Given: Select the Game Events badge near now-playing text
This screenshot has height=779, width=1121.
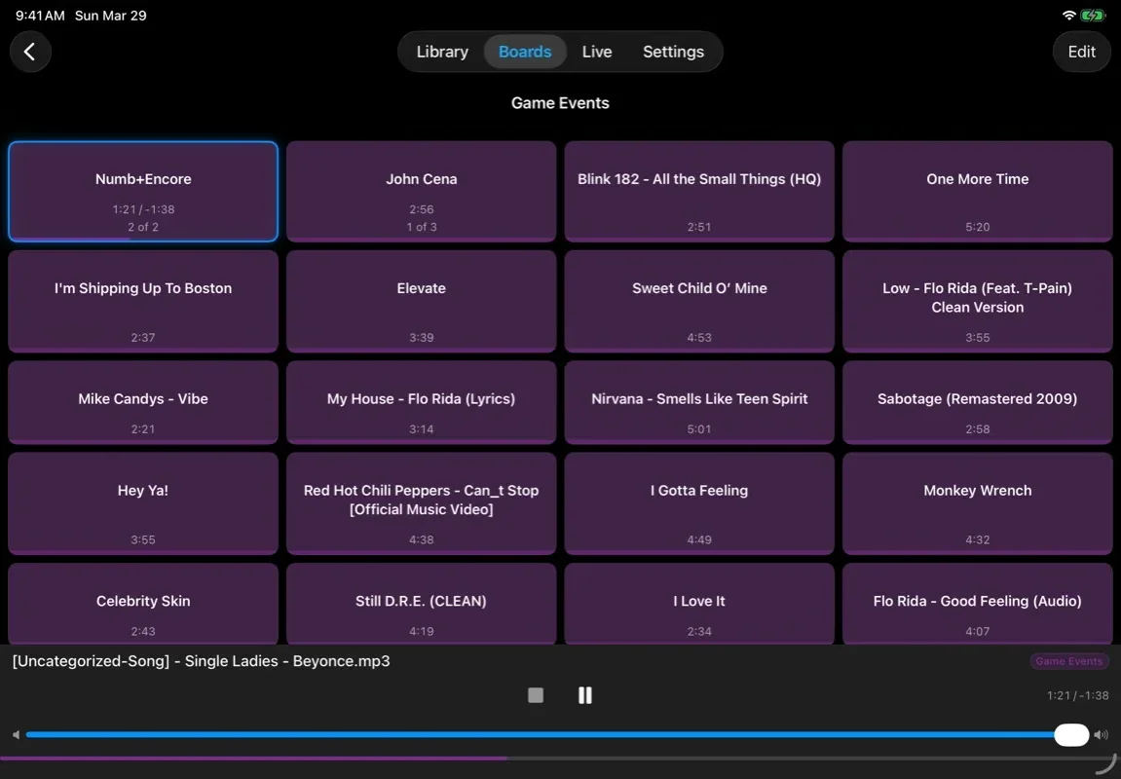Looking at the screenshot, I should (x=1068, y=660).
